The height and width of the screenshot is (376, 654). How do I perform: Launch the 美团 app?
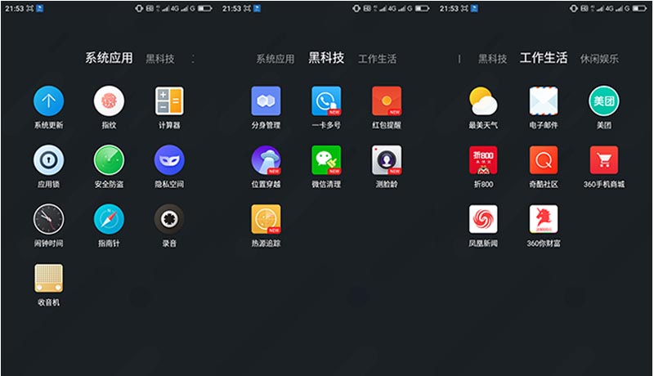604,101
